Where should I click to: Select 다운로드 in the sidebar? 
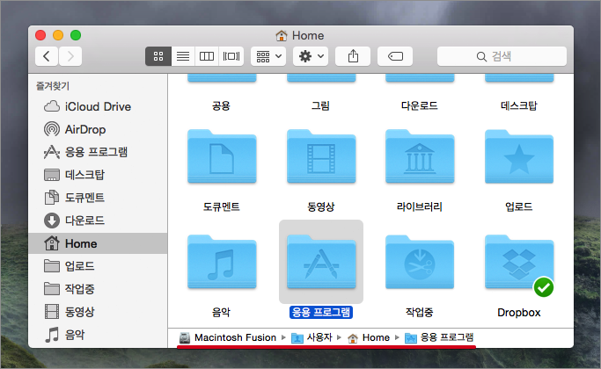point(98,221)
